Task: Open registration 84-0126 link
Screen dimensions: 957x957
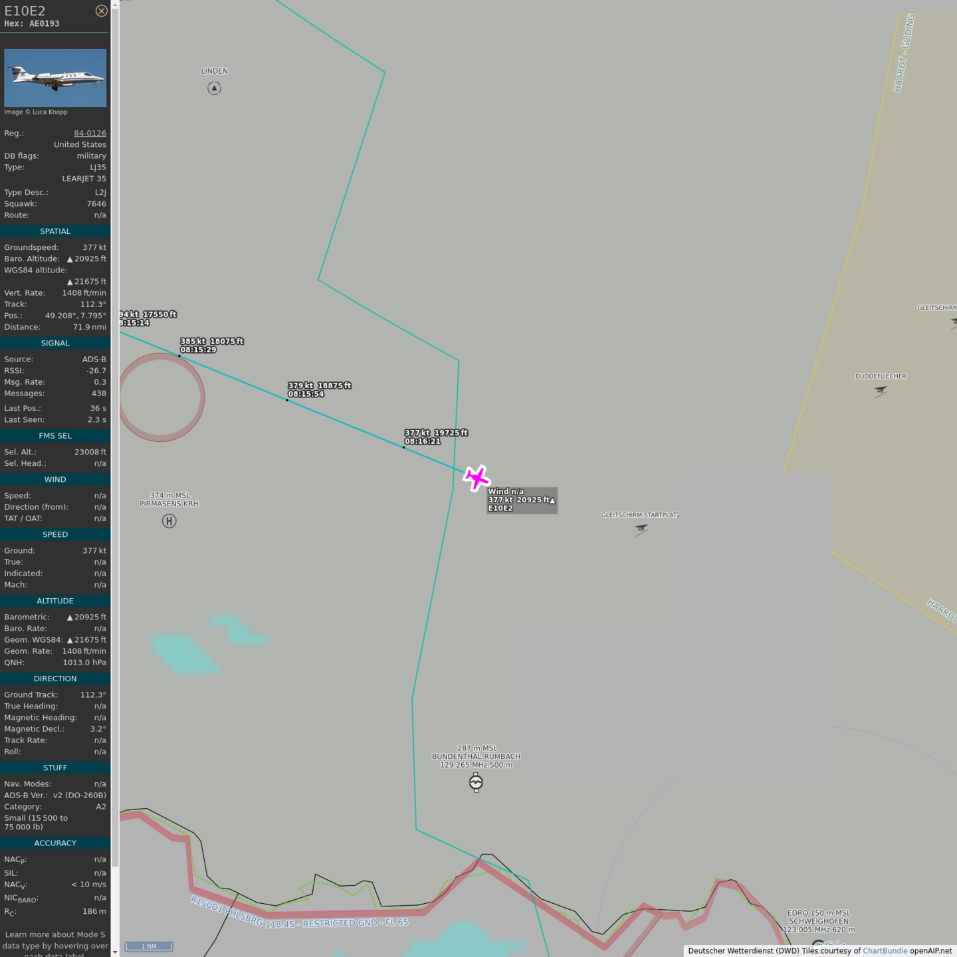Action: pos(90,133)
